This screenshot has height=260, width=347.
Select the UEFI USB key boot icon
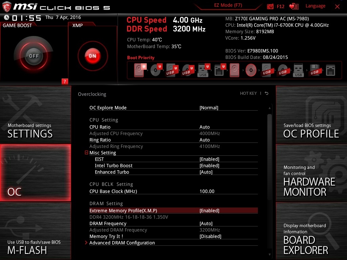[x=204, y=70]
